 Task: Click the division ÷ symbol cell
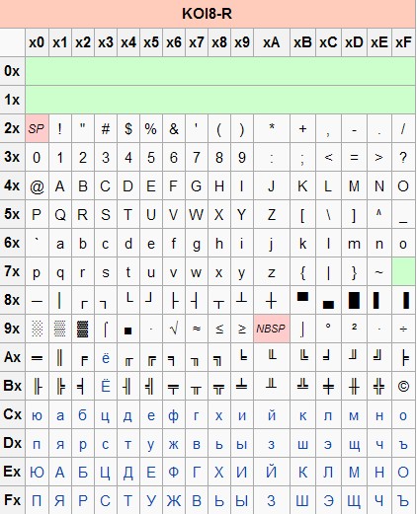pos(403,329)
